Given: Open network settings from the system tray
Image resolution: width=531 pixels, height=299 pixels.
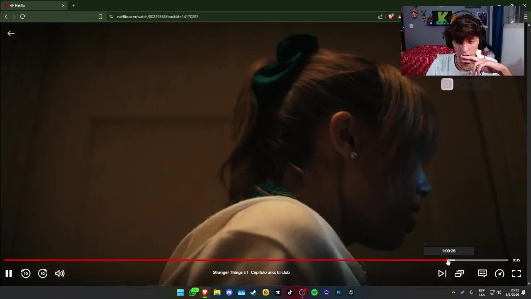Looking at the screenshot, I should tap(492, 292).
